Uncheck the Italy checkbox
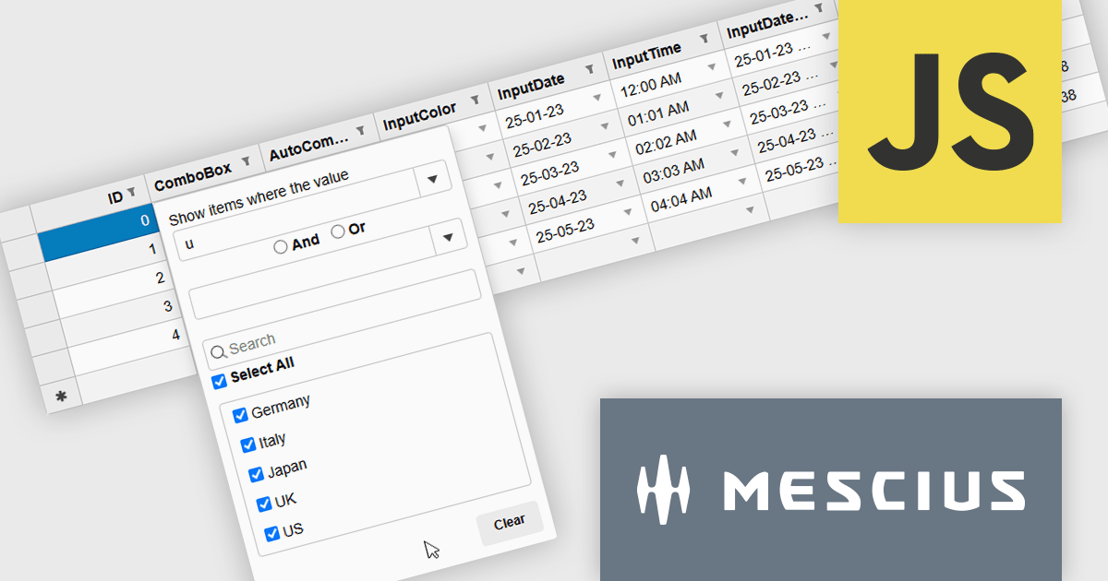Viewport: 1108px width, 581px height. pos(247,445)
